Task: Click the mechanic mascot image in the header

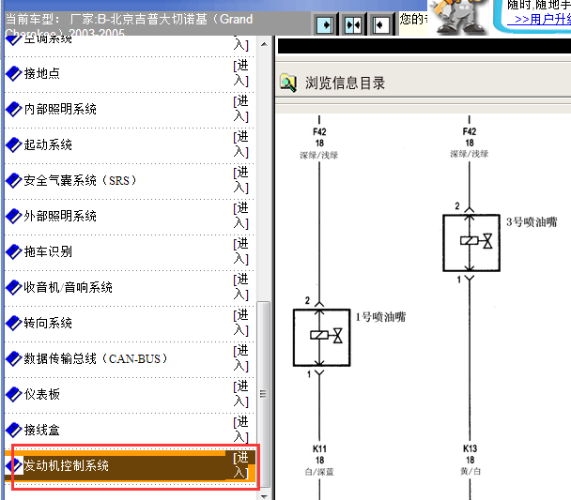Action: point(459,17)
